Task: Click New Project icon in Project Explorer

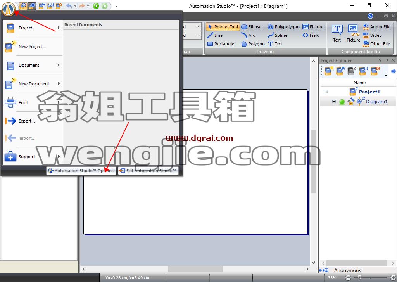Action: pyautogui.click(x=329, y=71)
